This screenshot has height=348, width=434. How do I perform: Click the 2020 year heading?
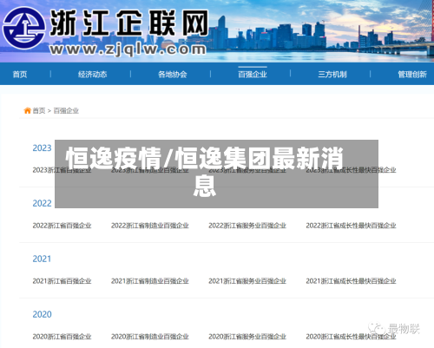coord(42,314)
